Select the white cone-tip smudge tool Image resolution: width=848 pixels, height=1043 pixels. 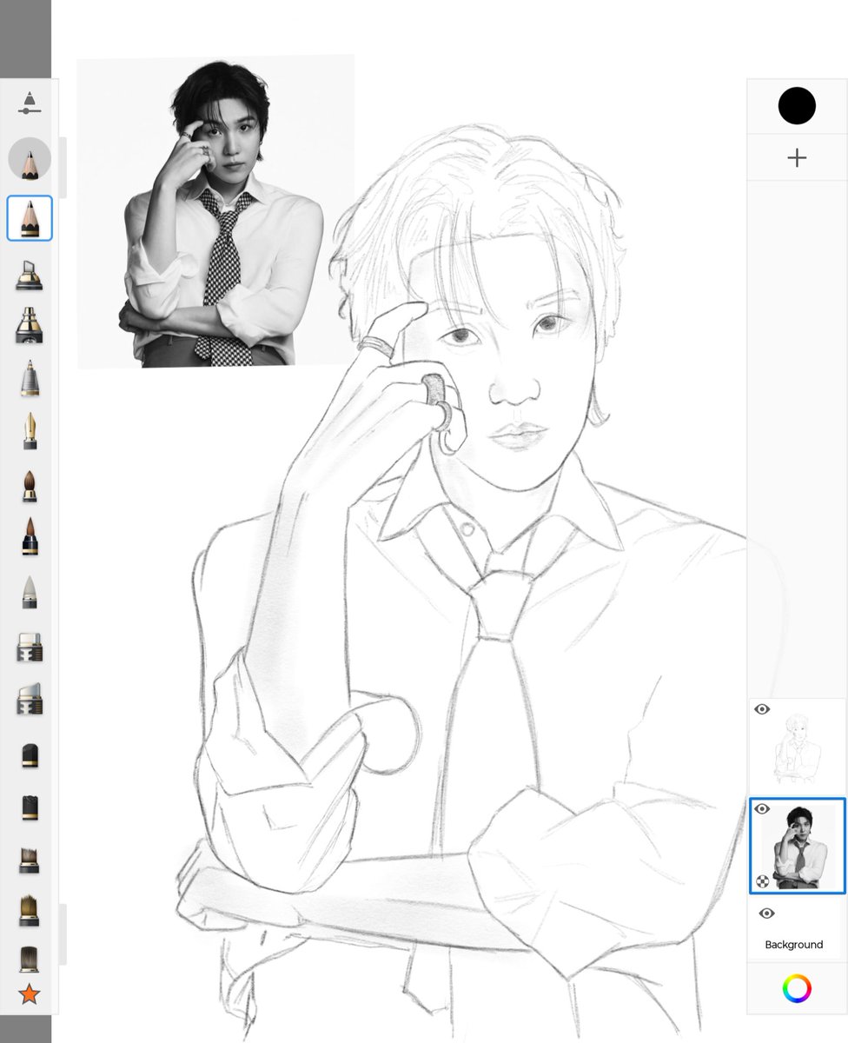pyautogui.click(x=30, y=592)
